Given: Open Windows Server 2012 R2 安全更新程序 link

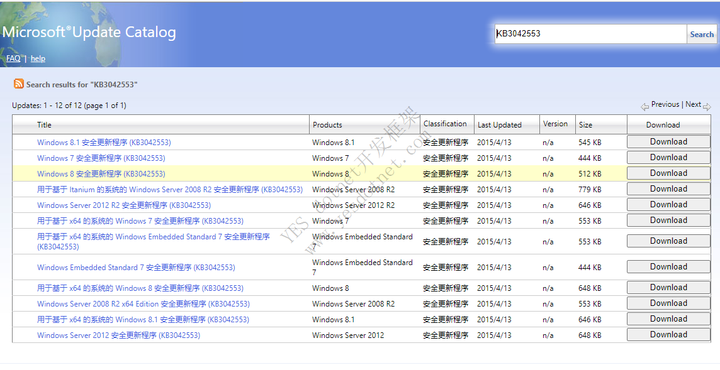Looking at the screenshot, I should point(124,205).
